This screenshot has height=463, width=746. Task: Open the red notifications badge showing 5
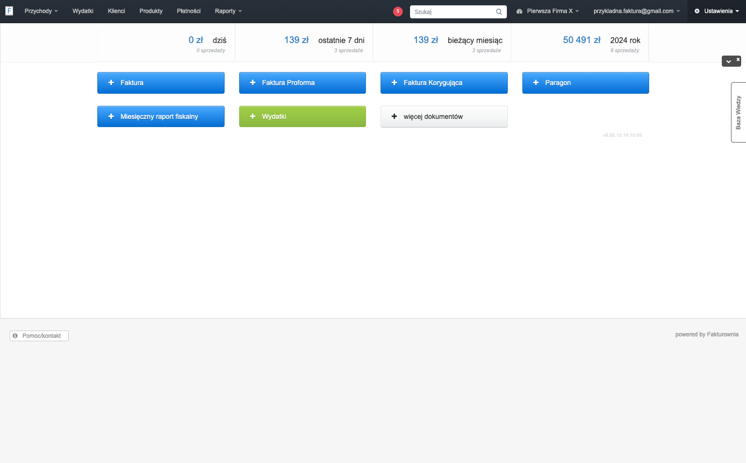(x=398, y=11)
